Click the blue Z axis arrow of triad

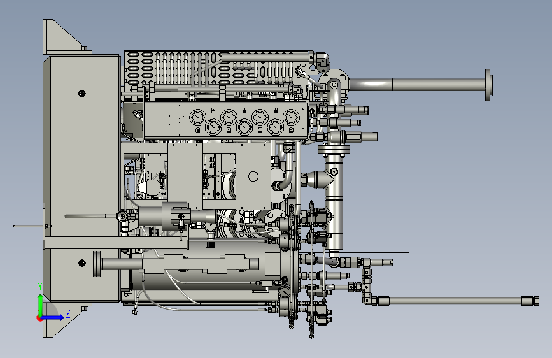pos(53,317)
